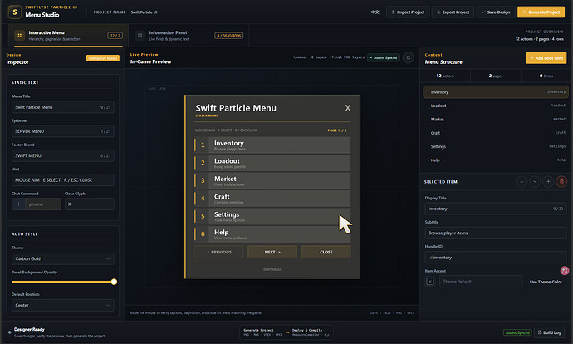
Task: Click the Eyebrow input field
Action: click(62, 131)
